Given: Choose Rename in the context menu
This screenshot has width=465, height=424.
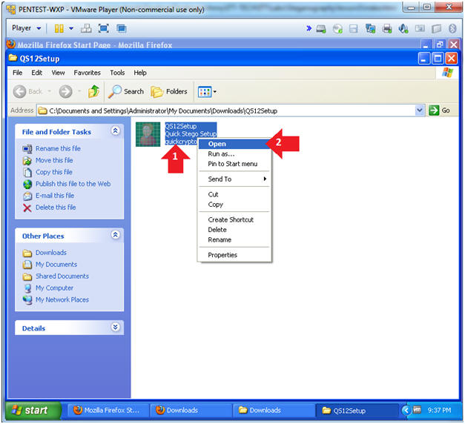Looking at the screenshot, I should [x=234, y=240].
